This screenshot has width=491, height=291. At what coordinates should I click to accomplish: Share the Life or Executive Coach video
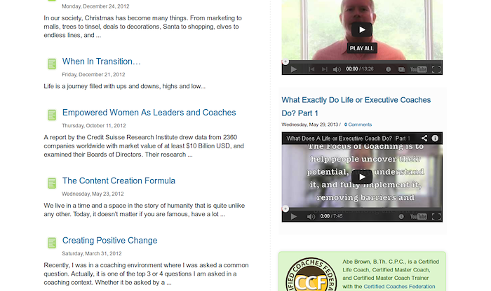pyautogui.click(x=424, y=139)
